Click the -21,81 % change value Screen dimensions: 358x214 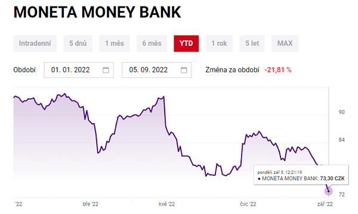(x=278, y=70)
